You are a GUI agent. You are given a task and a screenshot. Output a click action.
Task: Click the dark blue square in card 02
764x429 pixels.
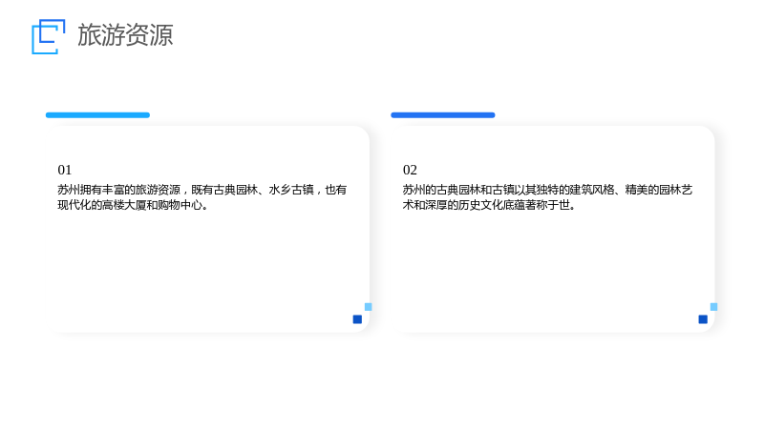click(x=703, y=319)
